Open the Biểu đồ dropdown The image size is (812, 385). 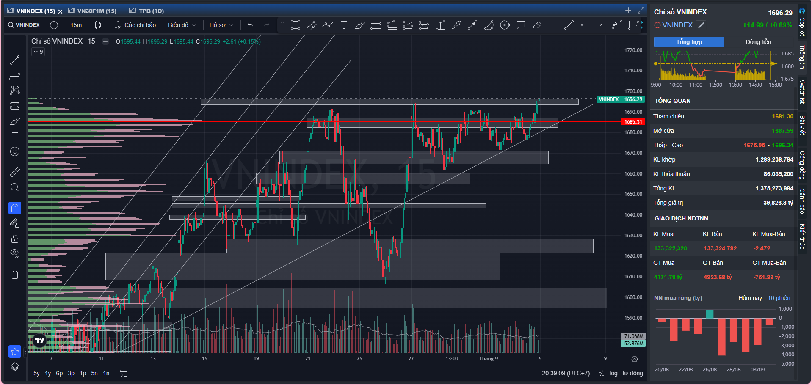pos(182,25)
